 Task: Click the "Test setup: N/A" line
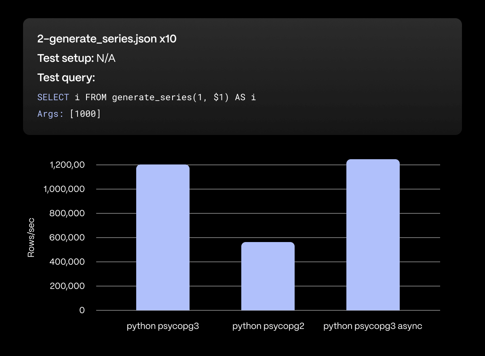pyautogui.click(x=76, y=59)
